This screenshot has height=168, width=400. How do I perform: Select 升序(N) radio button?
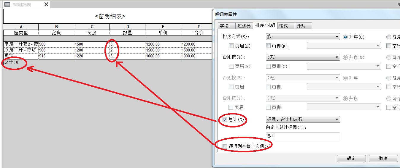[x=345, y=58]
